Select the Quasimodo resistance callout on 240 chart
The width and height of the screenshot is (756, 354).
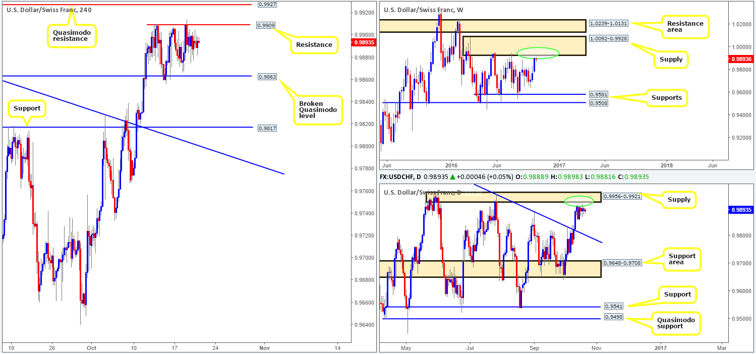(x=72, y=35)
